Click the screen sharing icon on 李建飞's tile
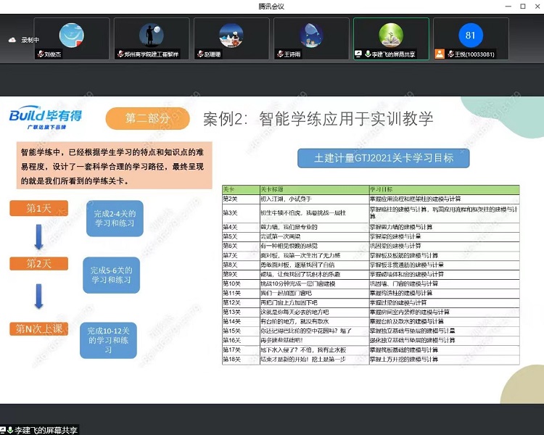 [x=358, y=54]
